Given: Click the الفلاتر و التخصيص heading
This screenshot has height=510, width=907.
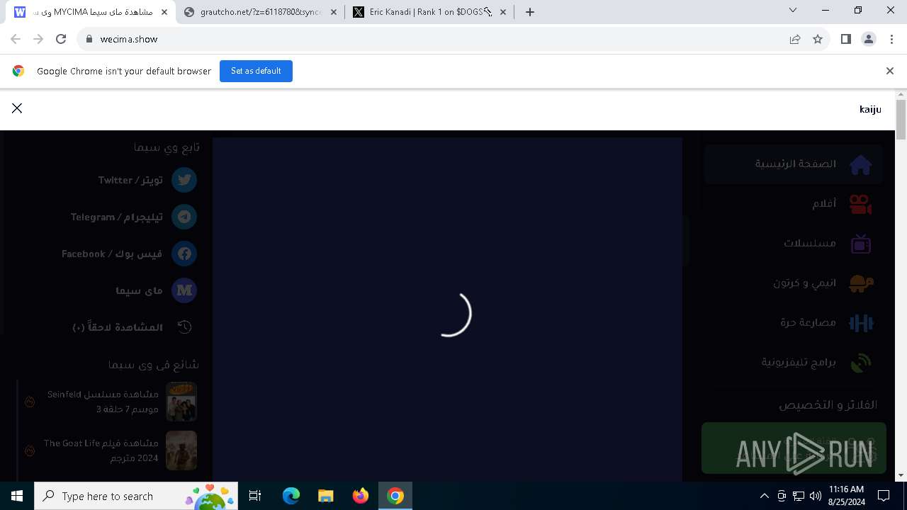Looking at the screenshot, I should click(828, 405).
